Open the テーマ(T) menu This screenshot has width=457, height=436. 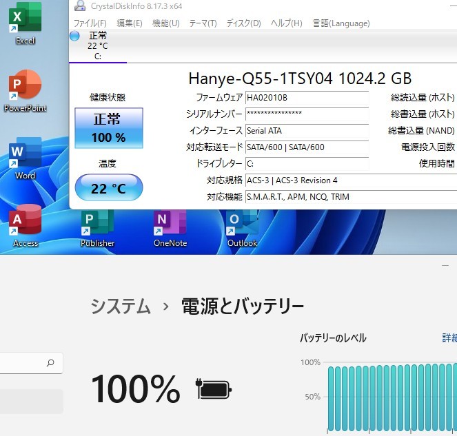click(x=203, y=23)
